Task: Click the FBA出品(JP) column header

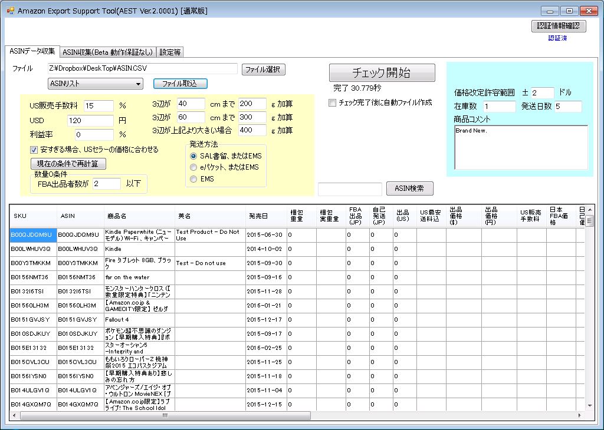Action: click(x=357, y=216)
